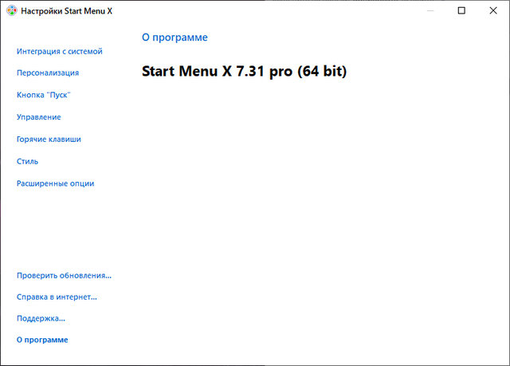Switch to Персонализация section
Image resolution: width=510 pixels, height=366 pixels.
click(x=48, y=73)
